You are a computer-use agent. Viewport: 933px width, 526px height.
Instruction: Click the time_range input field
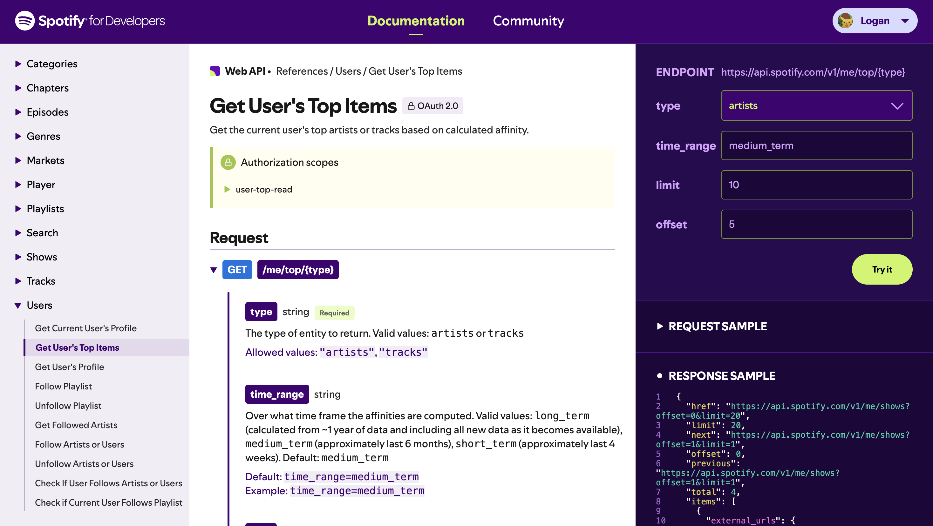(816, 145)
